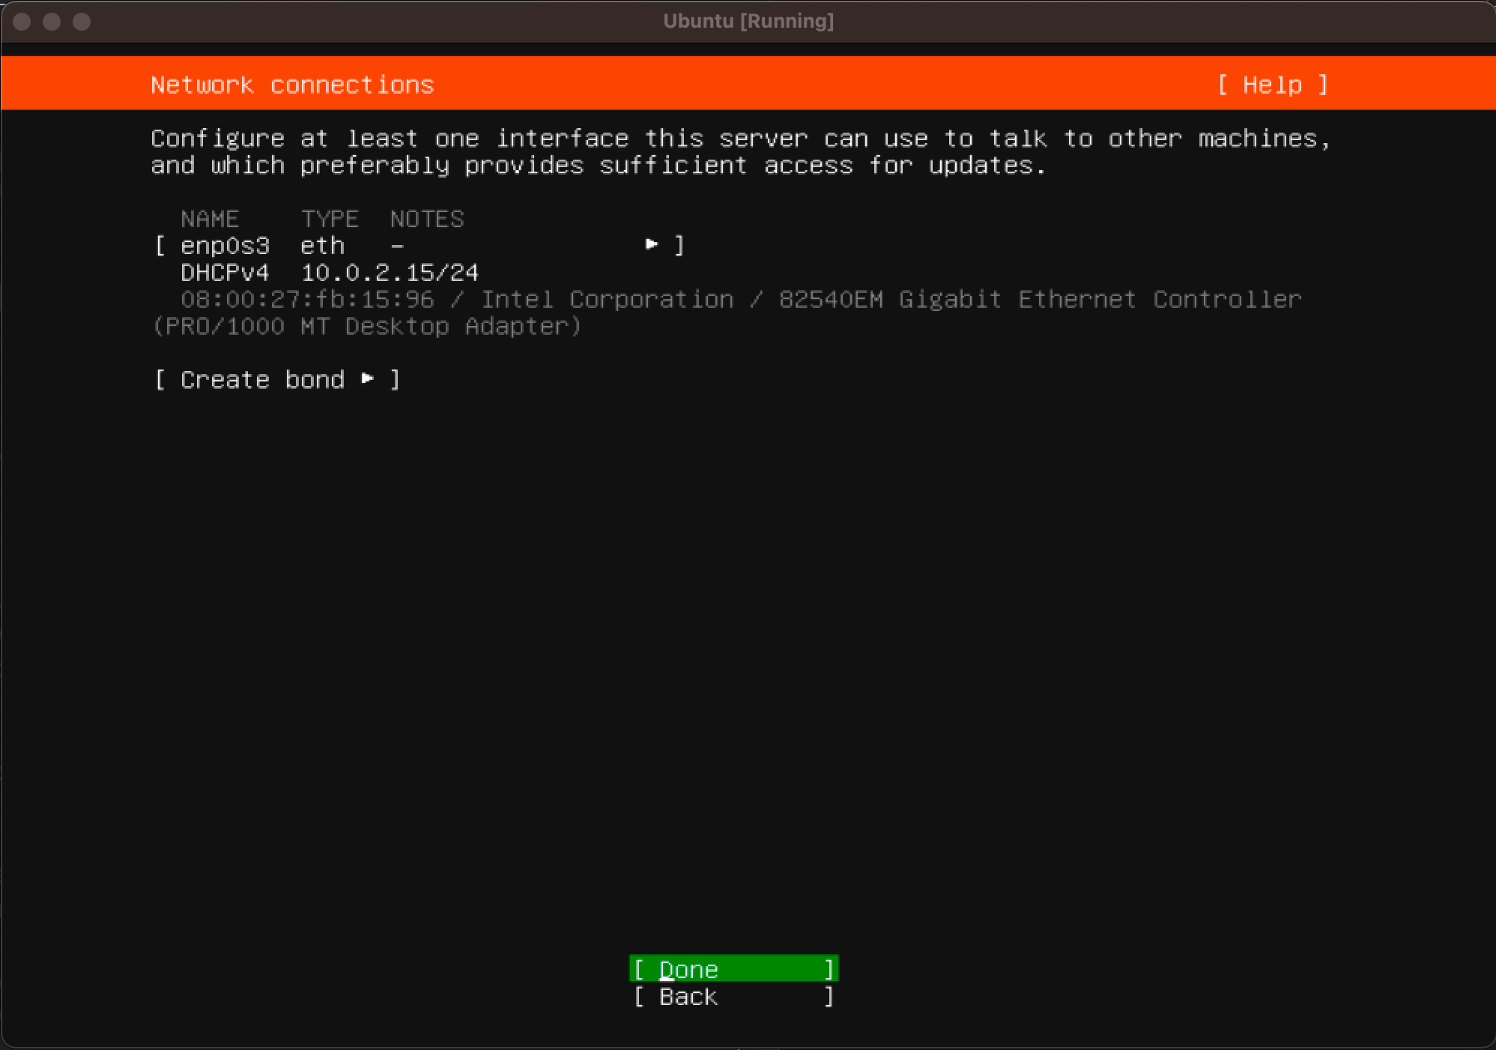Image resolution: width=1496 pixels, height=1050 pixels.
Task: Click the NAME column header
Action: tap(210, 219)
